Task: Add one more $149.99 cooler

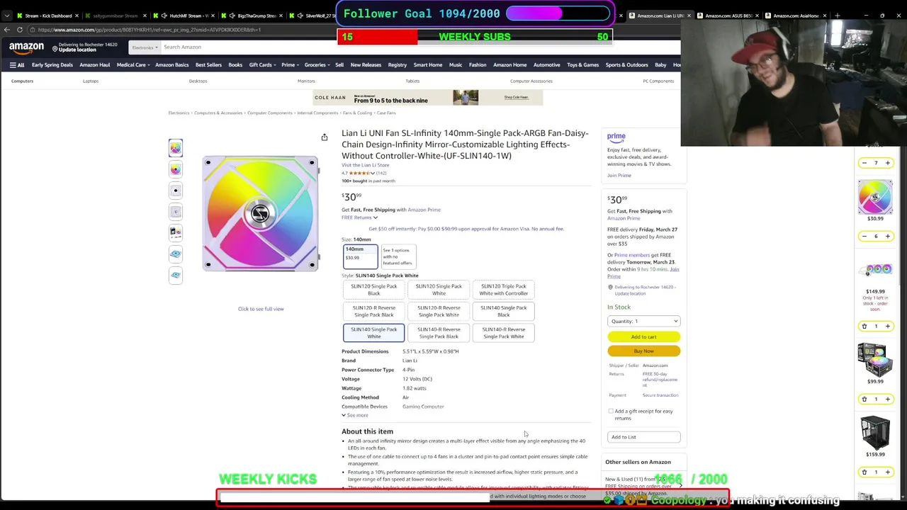Action: 887,326
